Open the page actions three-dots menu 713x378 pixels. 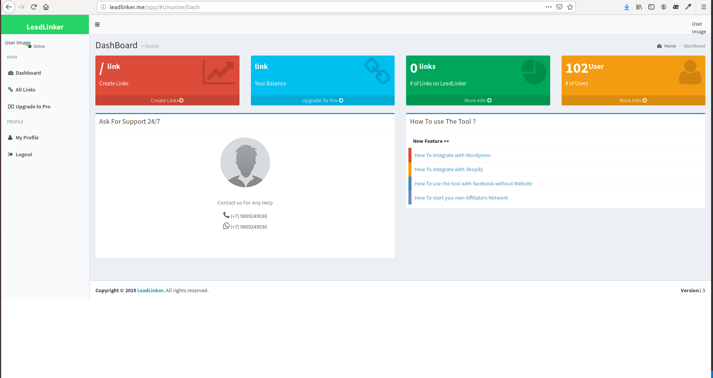click(549, 7)
